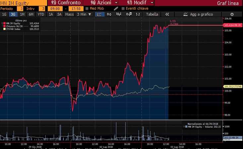Click the red MN IM Equity legend swatch
The width and height of the screenshot is (243, 149).
(x=4, y=23)
